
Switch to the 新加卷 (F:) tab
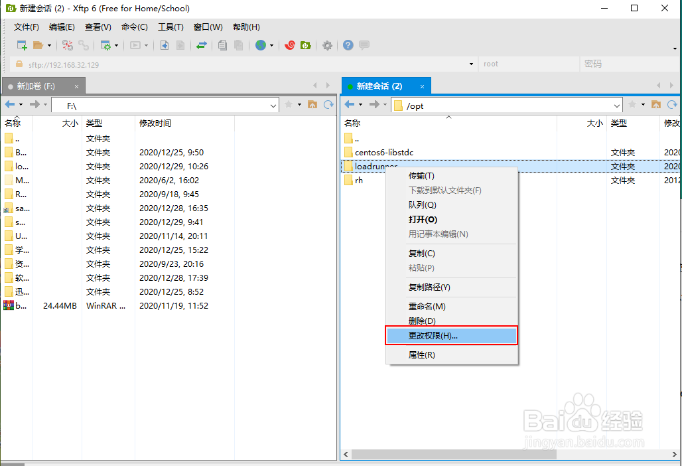44,86
